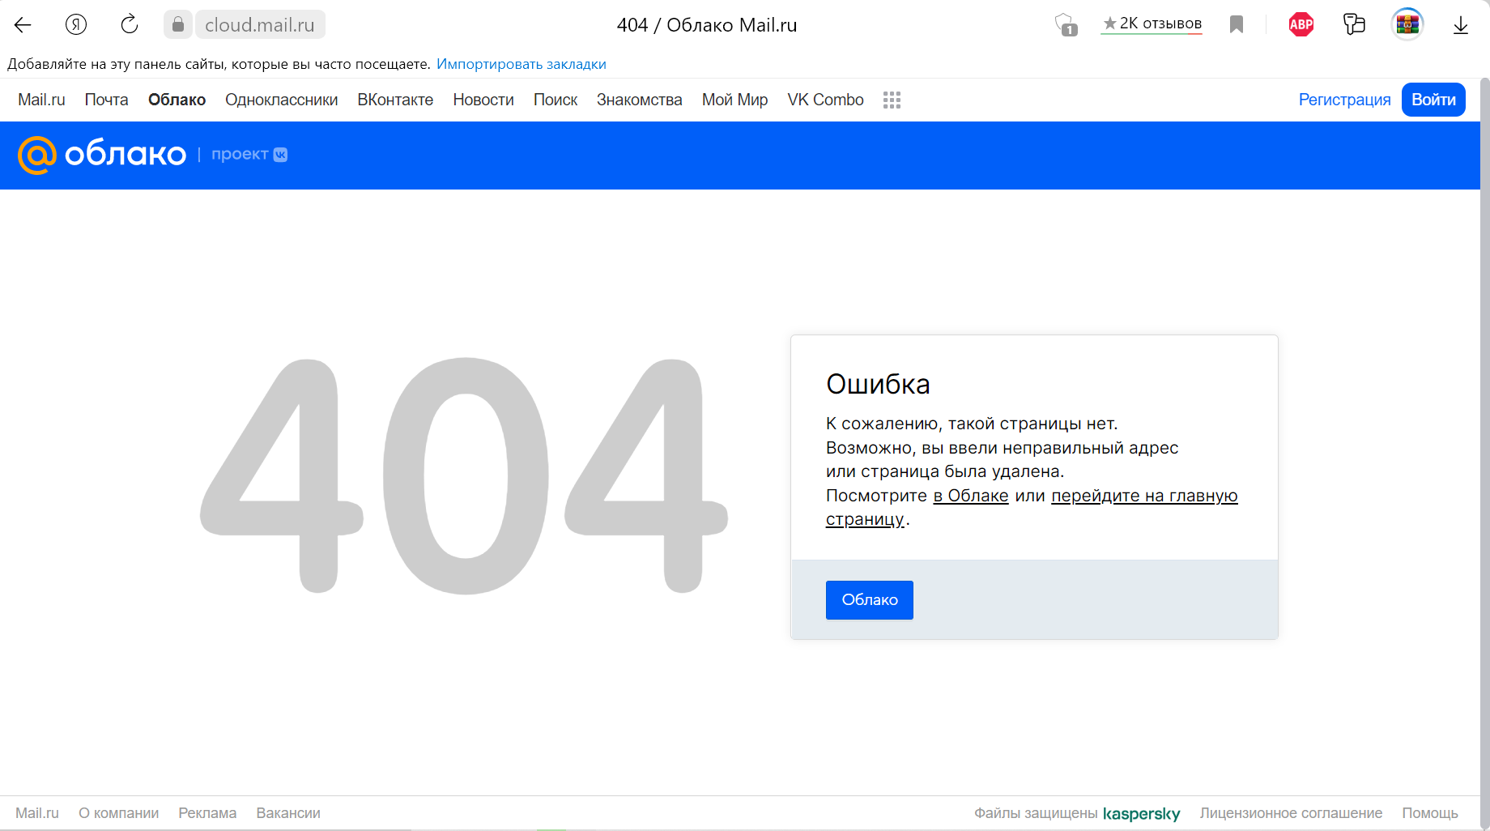1490x831 pixels.
Task: Open the Yandex home button
Action: pyautogui.click(x=76, y=25)
